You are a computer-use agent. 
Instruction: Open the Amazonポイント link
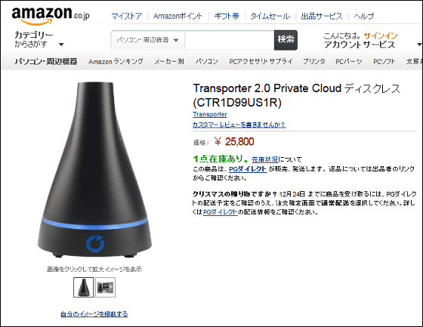[x=178, y=16]
